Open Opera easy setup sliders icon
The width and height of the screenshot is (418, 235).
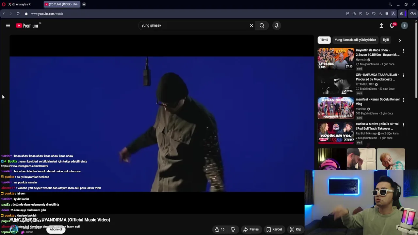coord(387,14)
